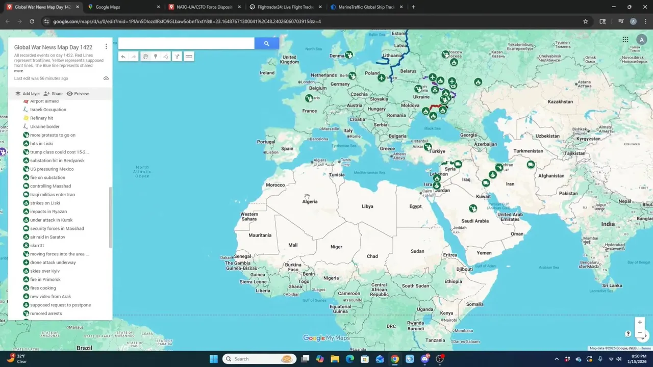Switch to NATO-UA/CSTO Force Disposition tab

pyautogui.click(x=205, y=7)
